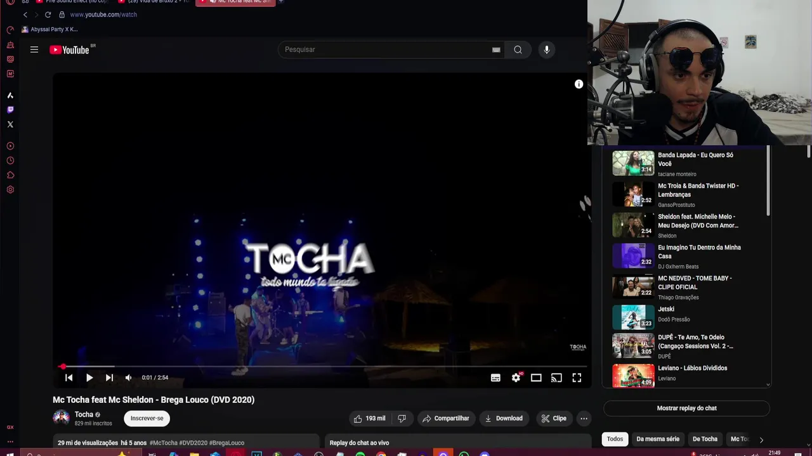
Task: Open sidebar player icon
Action: point(10,146)
